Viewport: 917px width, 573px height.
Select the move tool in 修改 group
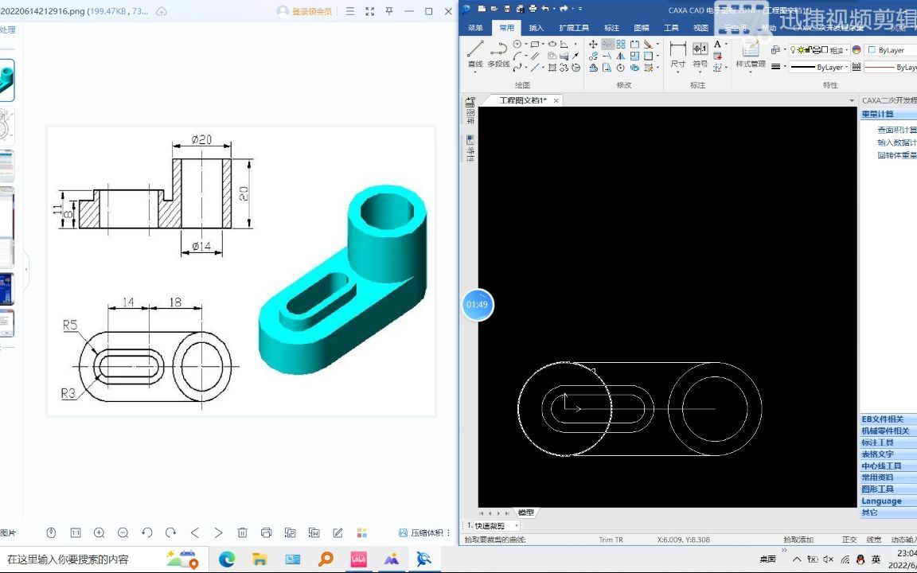(593, 45)
